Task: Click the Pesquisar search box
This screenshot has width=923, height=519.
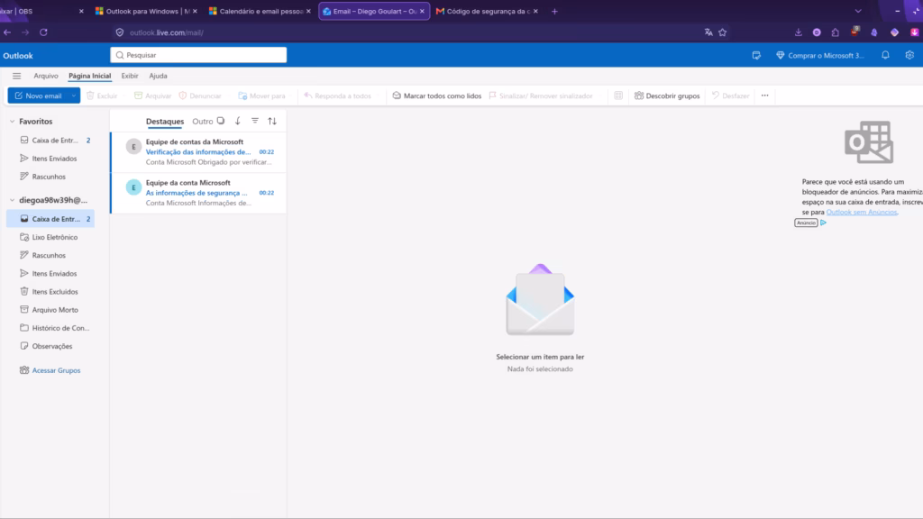Action: tap(198, 55)
